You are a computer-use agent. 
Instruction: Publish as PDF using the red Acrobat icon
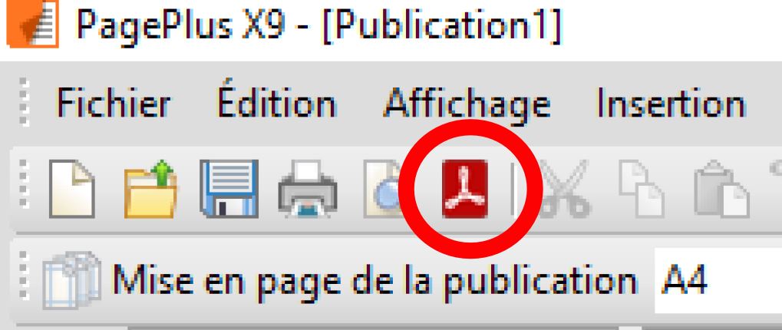(x=465, y=189)
